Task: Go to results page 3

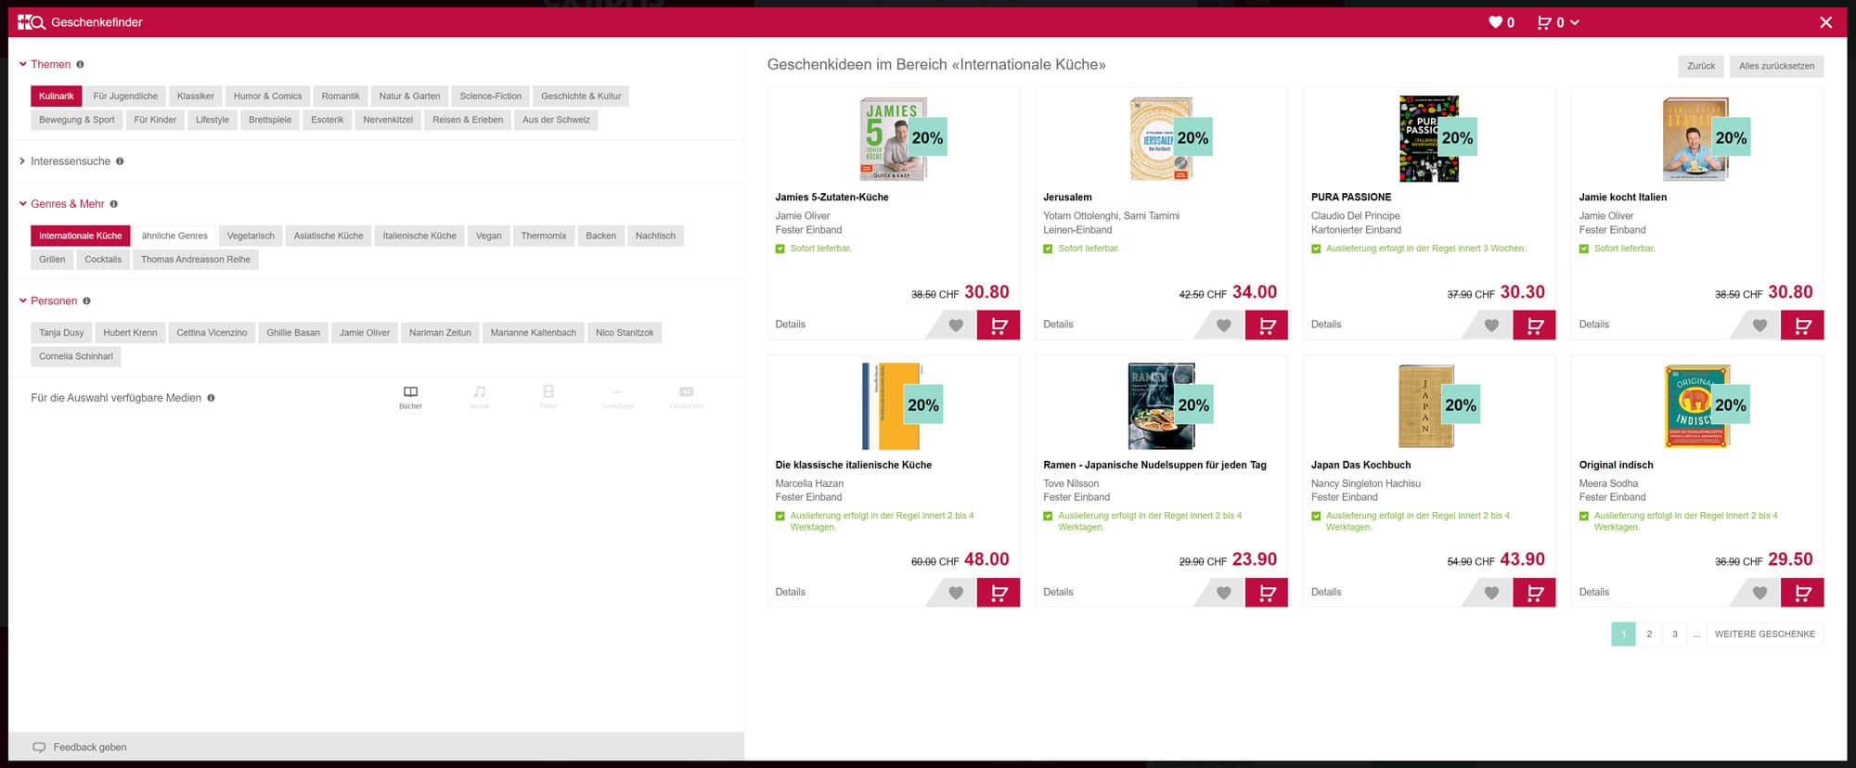Action: pos(1675,634)
